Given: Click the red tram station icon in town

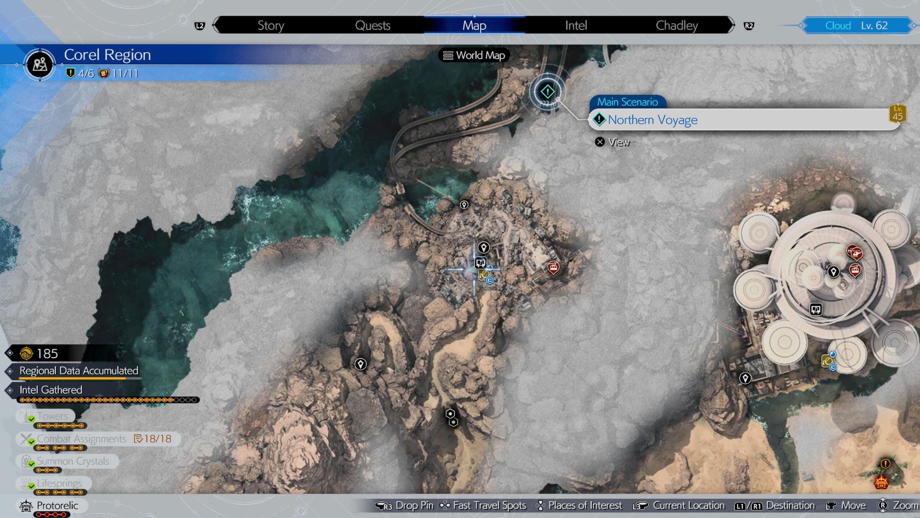Looking at the screenshot, I should (553, 267).
